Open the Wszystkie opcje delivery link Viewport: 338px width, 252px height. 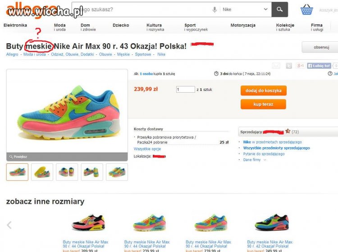147,149
